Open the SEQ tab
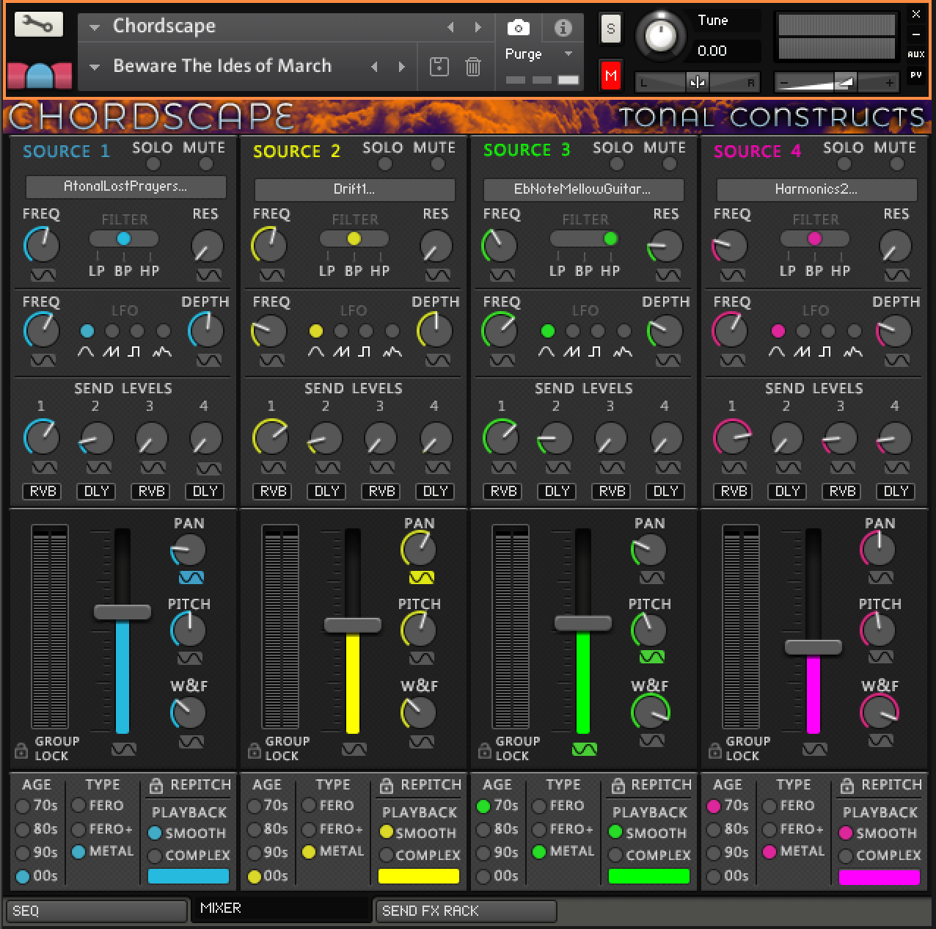This screenshot has width=936, height=929. [x=97, y=911]
